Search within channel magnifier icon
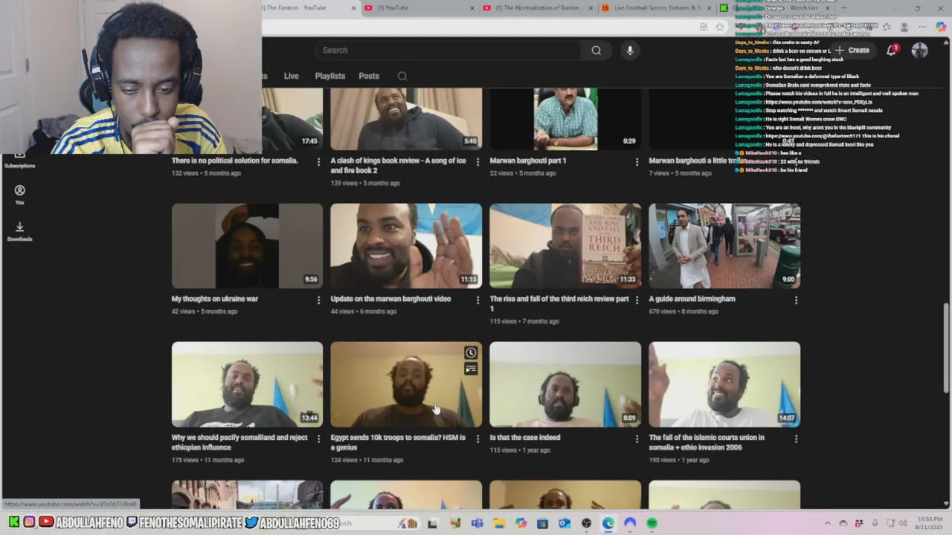 click(402, 76)
